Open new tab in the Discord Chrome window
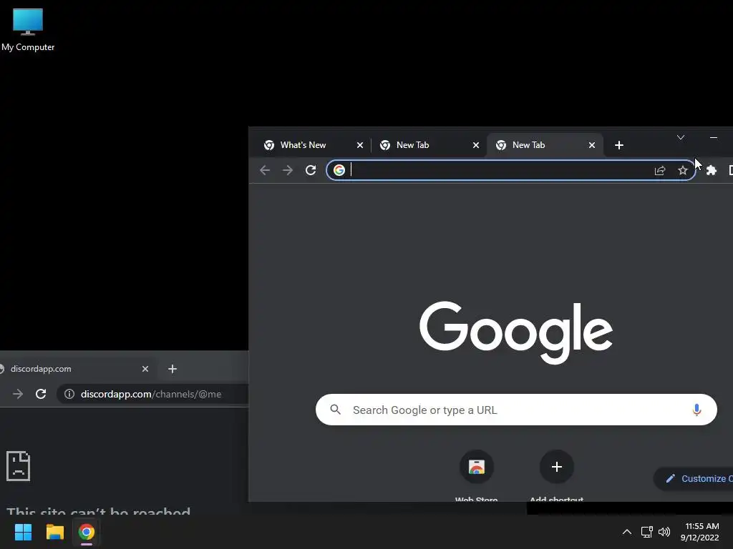This screenshot has height=549, width=733. tap(173, 369)
